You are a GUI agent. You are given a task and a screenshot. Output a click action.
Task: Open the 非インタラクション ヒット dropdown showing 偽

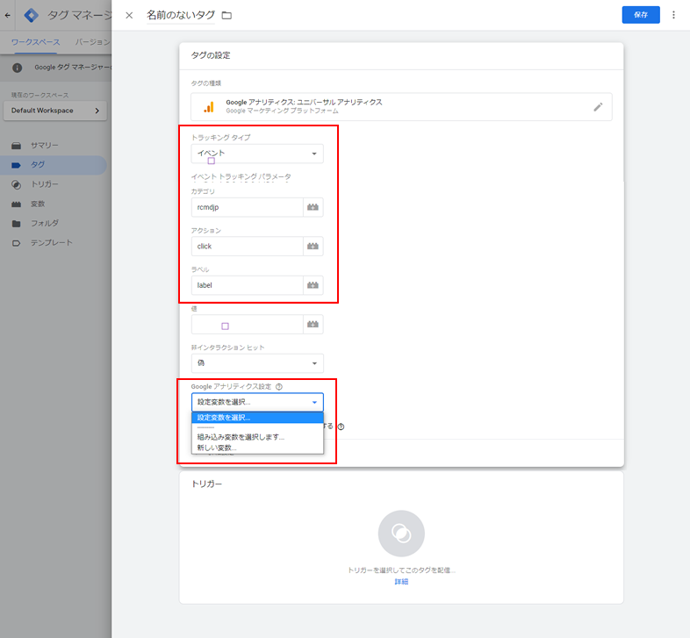tap(257, 363)
